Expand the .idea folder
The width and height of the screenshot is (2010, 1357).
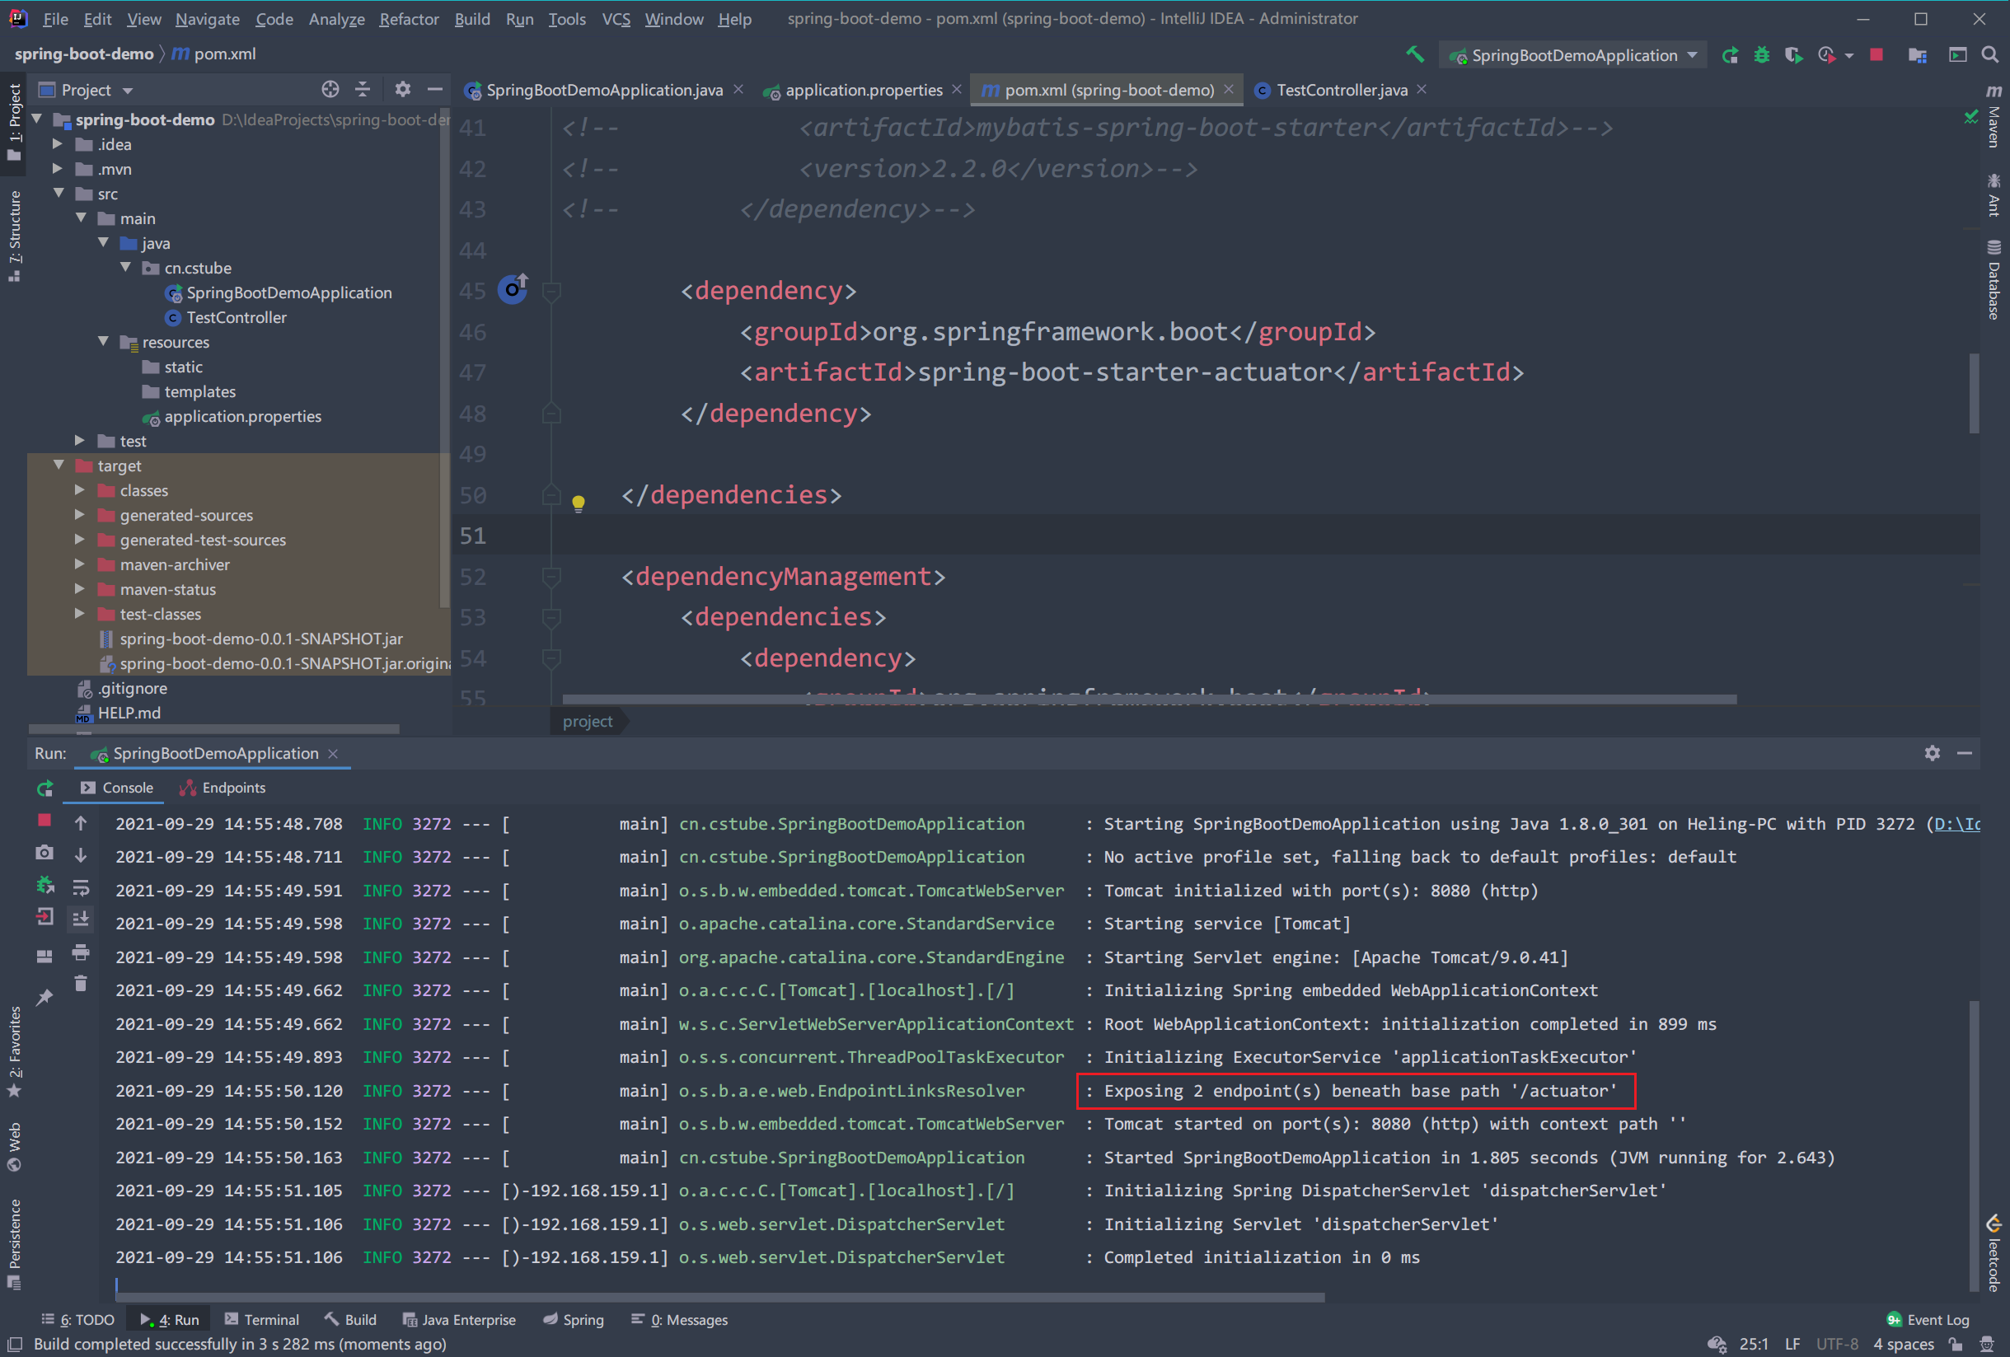pyautogui.click(x=58, y=143)
